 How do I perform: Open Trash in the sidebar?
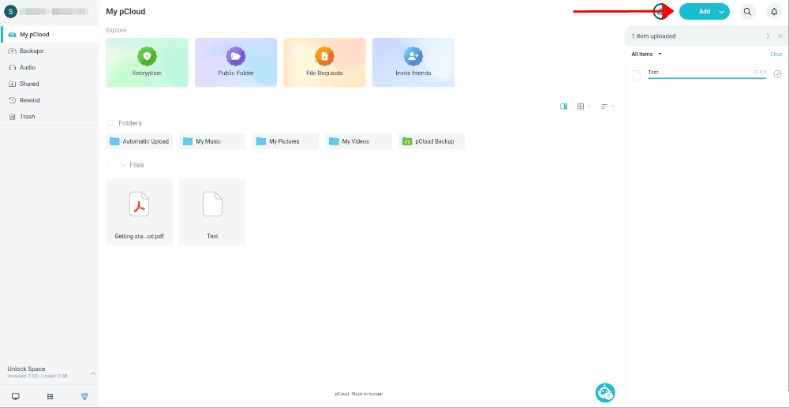pyautogui.click(x=50, y=117)
